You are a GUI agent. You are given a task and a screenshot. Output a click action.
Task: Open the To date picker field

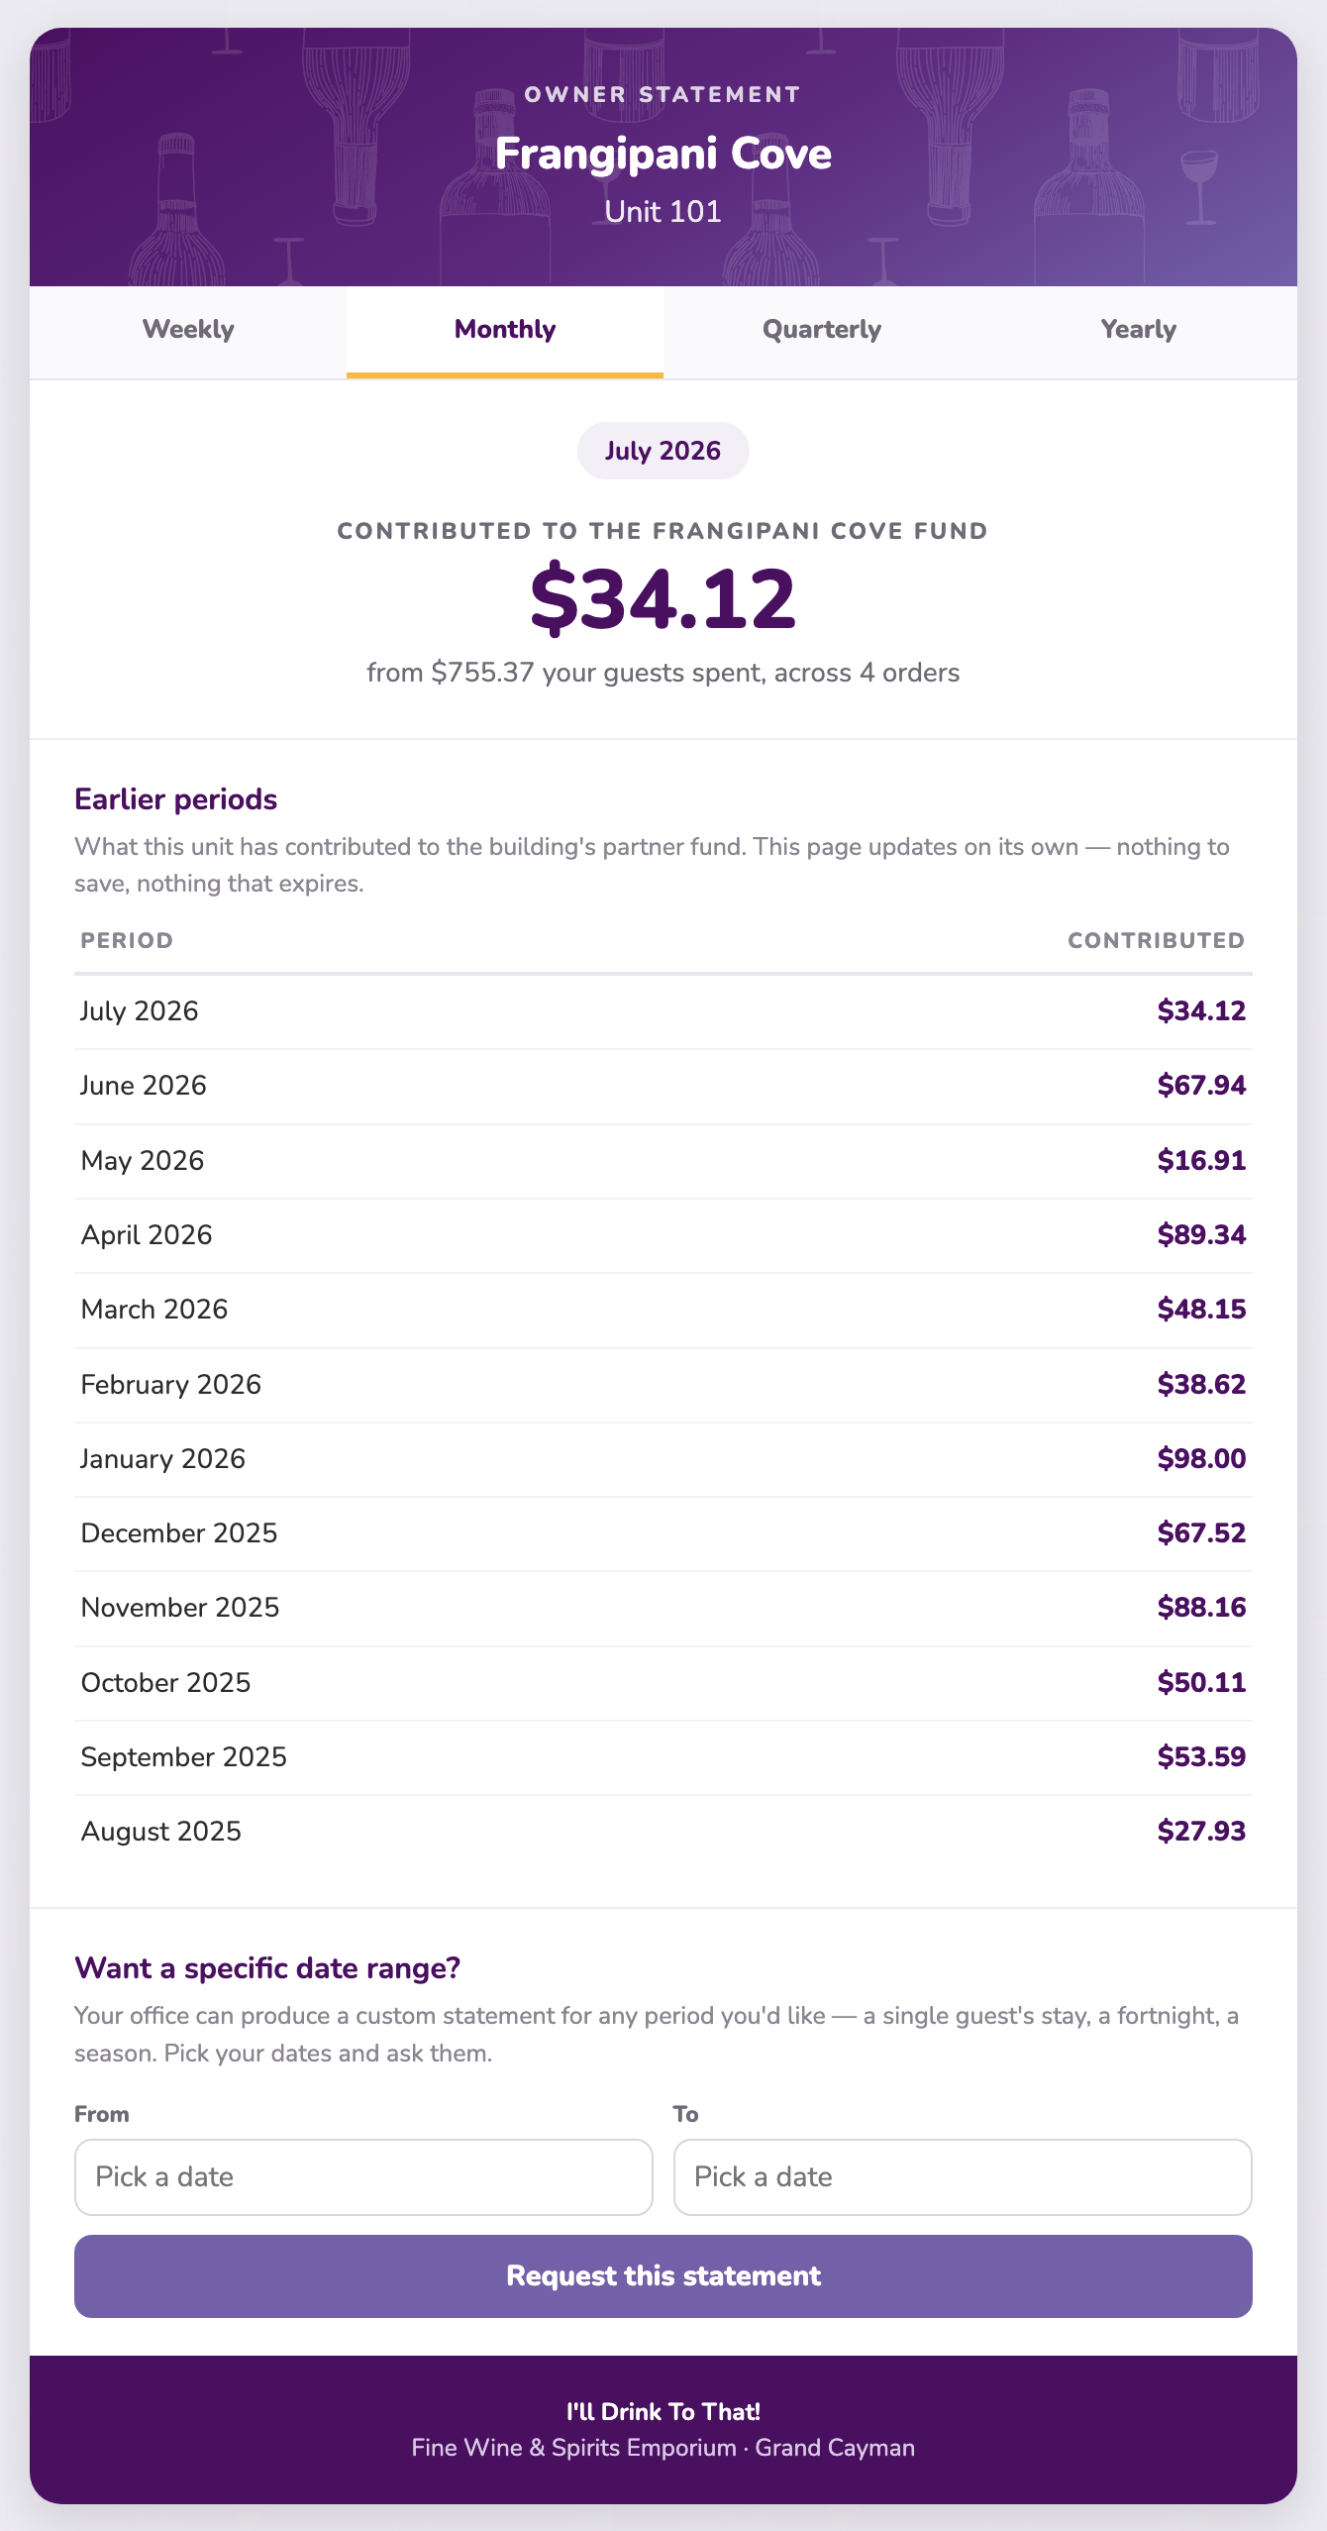(x=963, y=2176)
